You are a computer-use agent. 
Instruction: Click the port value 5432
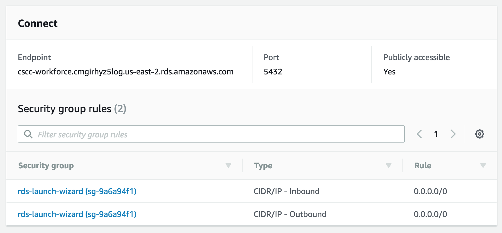pyautogui.click(x=273, y=72)
